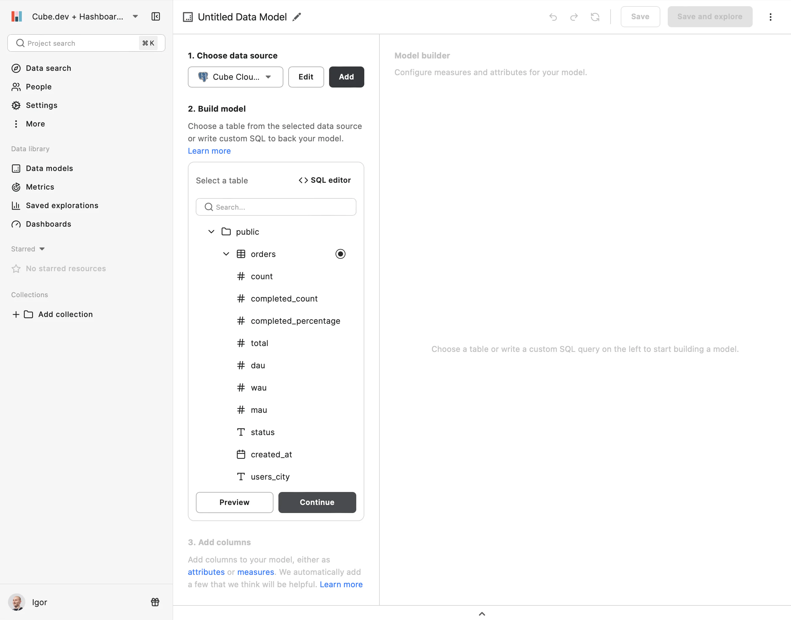Click the refresh icon in header

click(595, 17)
